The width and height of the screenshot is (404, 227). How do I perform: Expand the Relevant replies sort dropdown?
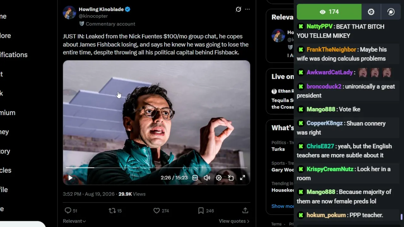74,221
